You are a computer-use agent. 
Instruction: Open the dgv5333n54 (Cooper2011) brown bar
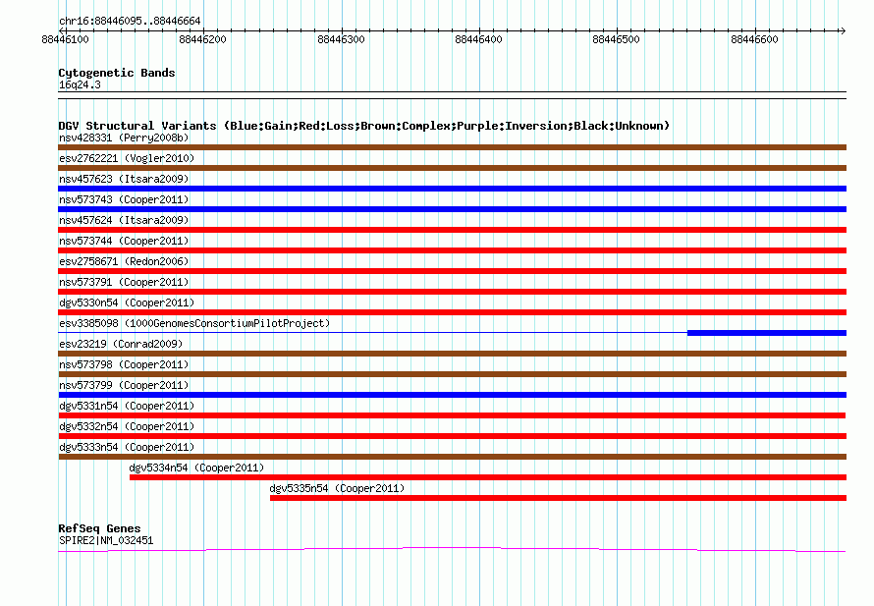452,457
